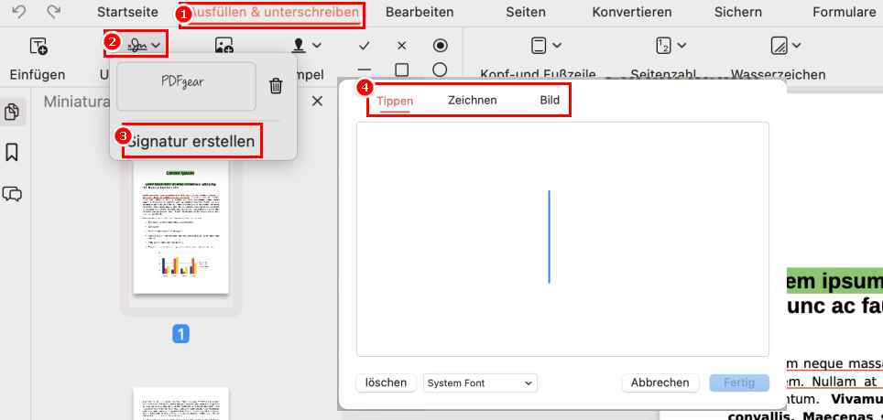Screen dimensions: 883x420
Task: Select the empty square checkbox symbol
Action: pos(401,70)
